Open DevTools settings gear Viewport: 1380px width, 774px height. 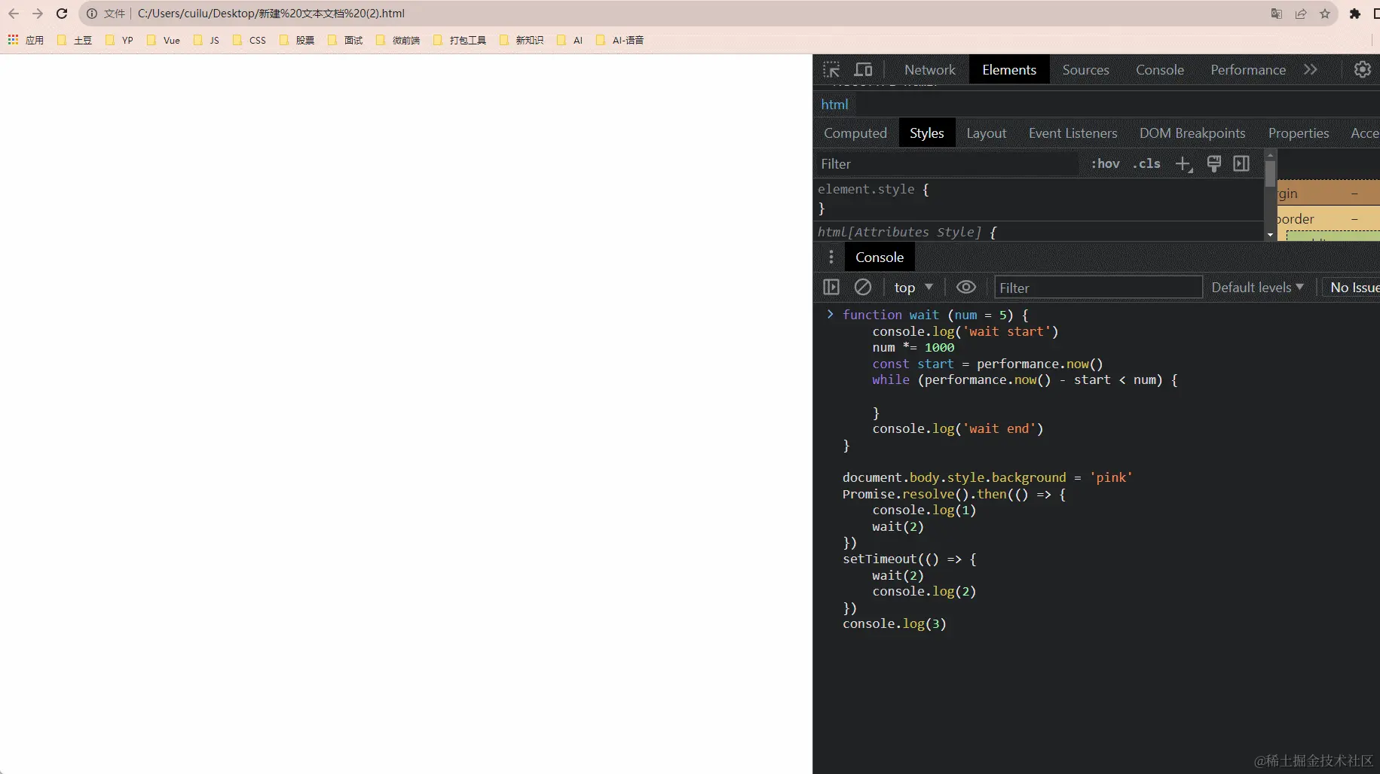pos(1363,69)
